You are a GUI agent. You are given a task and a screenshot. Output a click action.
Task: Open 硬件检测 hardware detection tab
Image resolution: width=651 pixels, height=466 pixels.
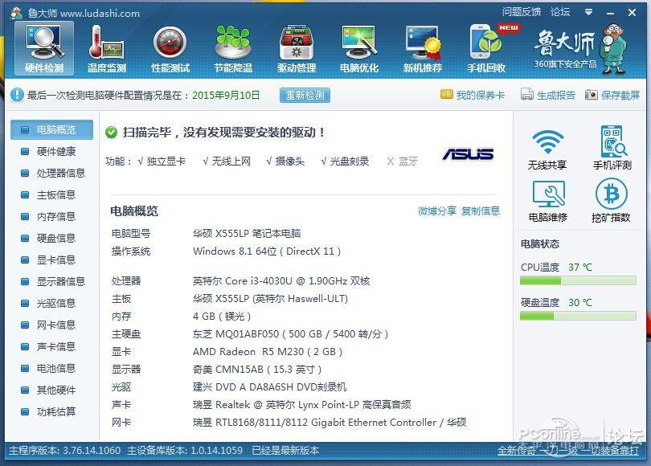[x=44, y=48]
